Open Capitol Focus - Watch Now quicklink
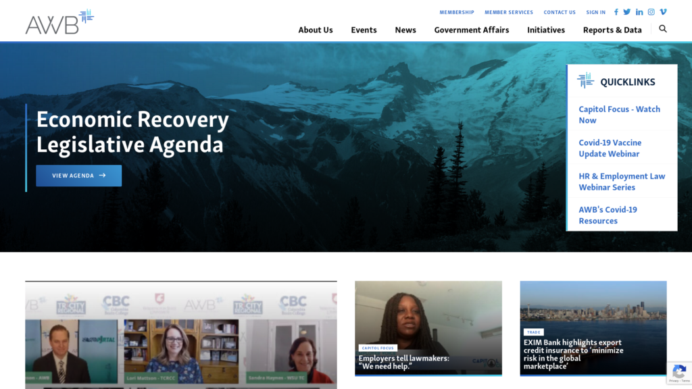Image resolution: width=692 pixels, height=389 pixels. [x=619, y=115]
